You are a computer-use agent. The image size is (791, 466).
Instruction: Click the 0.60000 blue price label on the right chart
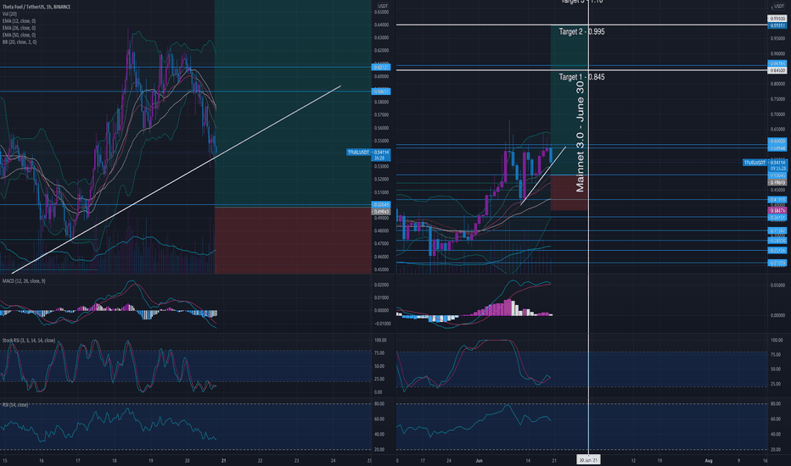click(x=777, y=141)
